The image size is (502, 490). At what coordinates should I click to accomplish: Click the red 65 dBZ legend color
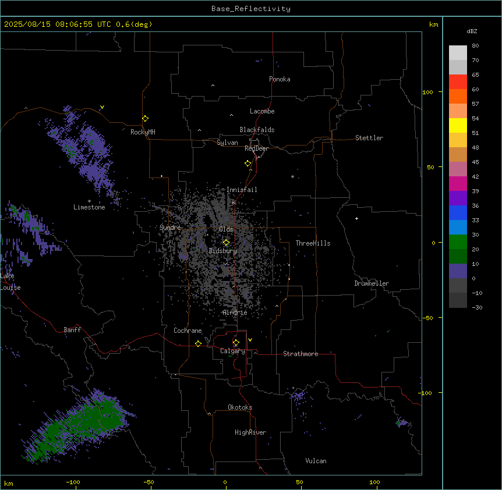458,82
